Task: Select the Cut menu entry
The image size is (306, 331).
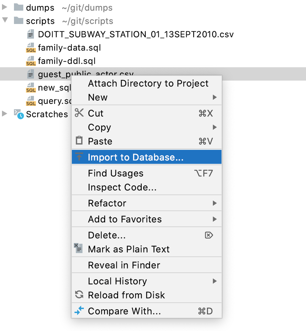Action: [x=147, y=113]
